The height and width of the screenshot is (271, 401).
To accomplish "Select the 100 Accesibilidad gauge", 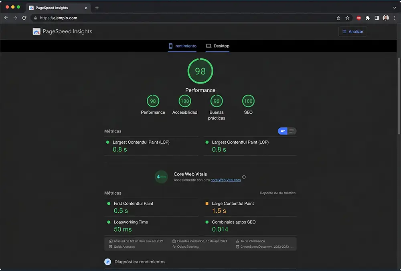I will click(184, 101).
